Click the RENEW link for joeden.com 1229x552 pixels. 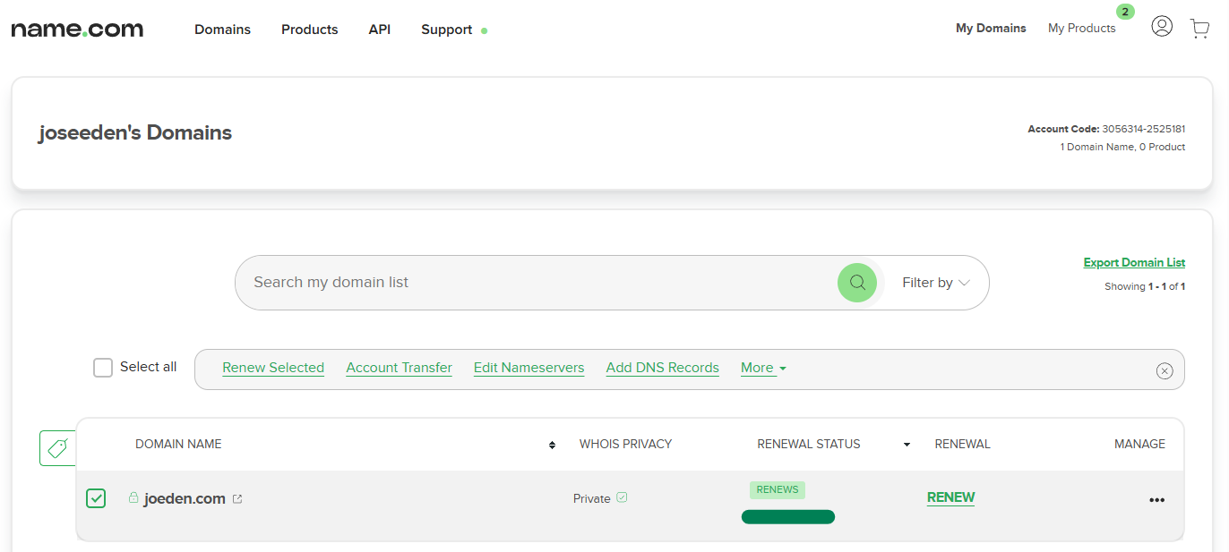(950, 497)
